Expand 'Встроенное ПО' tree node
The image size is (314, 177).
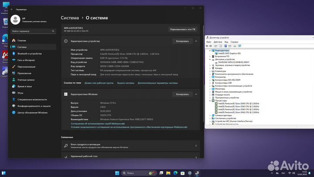[x=210, y=56]
